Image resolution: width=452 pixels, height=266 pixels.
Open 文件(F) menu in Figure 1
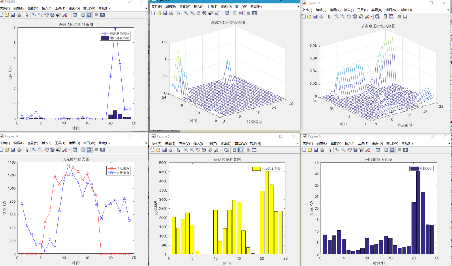5,8
